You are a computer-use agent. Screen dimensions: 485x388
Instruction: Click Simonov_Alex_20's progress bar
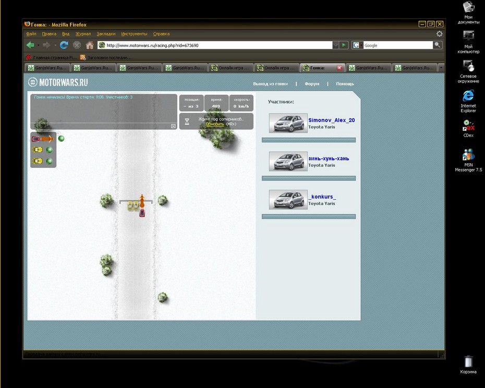coord(309,140)
